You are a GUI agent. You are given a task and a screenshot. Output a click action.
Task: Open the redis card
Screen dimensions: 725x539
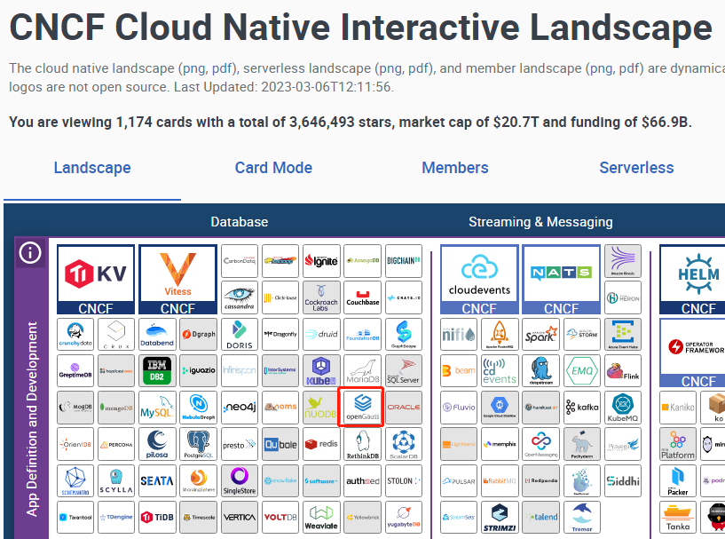pos(321,444)
